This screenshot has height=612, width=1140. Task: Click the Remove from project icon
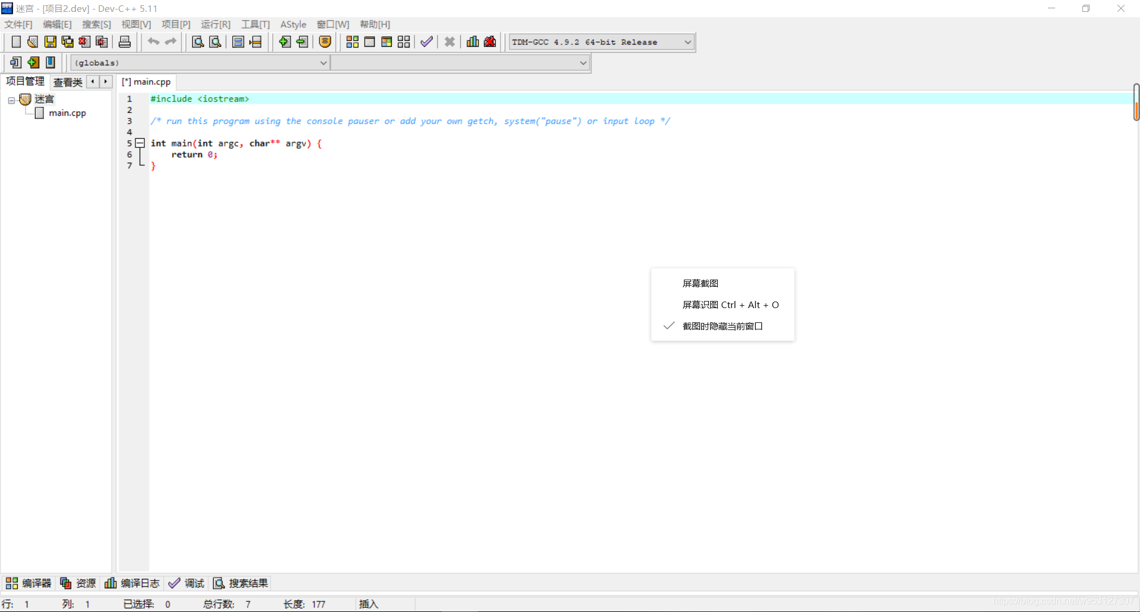tap(302, 42)
